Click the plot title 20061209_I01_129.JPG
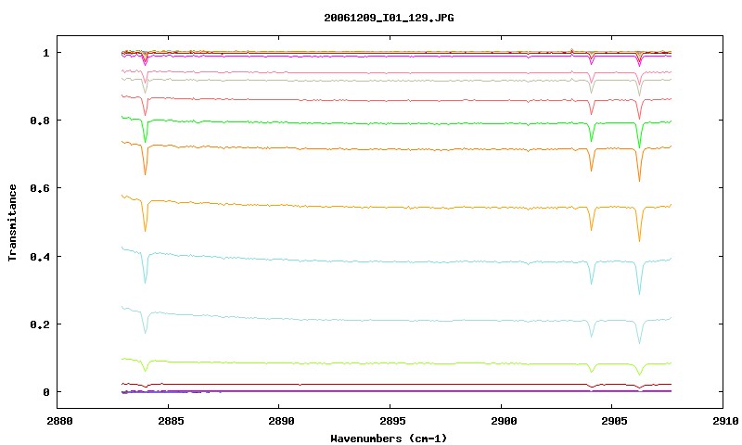The image size is (742, 445). pos(389,18)
